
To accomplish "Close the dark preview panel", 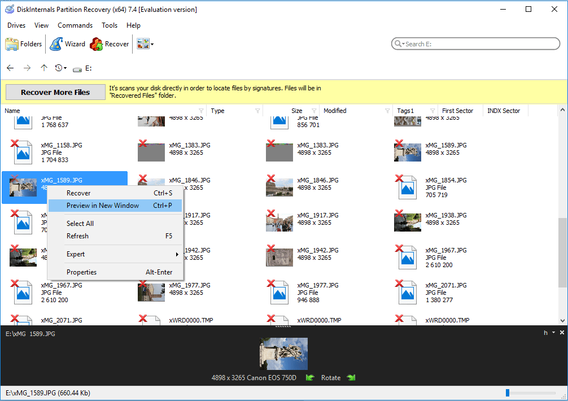I will pos(562,333).
